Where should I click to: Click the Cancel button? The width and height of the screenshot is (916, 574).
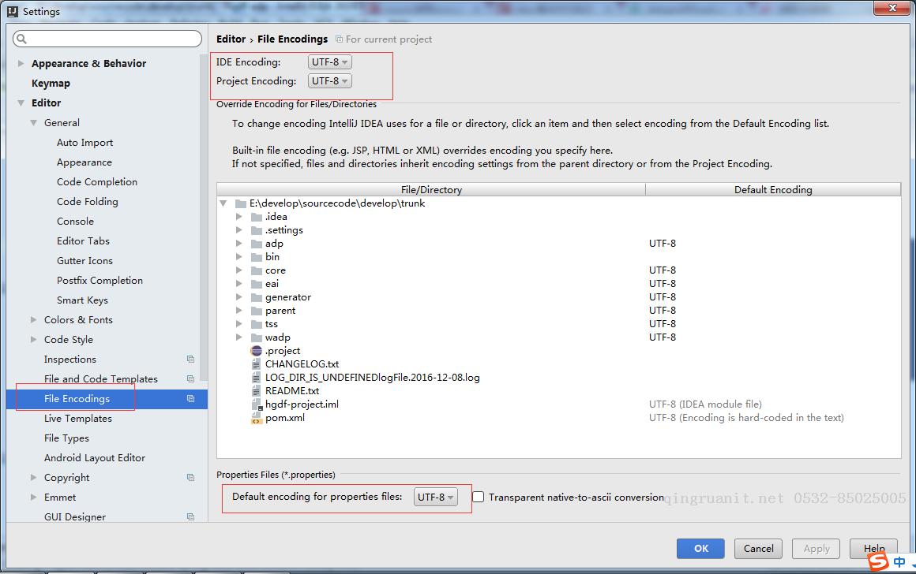point(758,548)
